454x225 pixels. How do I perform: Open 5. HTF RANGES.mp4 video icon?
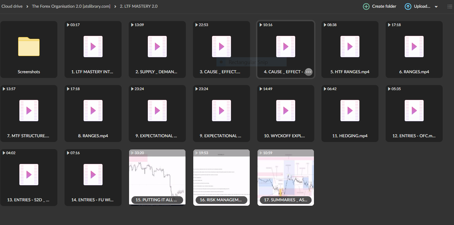[x=350, y=47]
